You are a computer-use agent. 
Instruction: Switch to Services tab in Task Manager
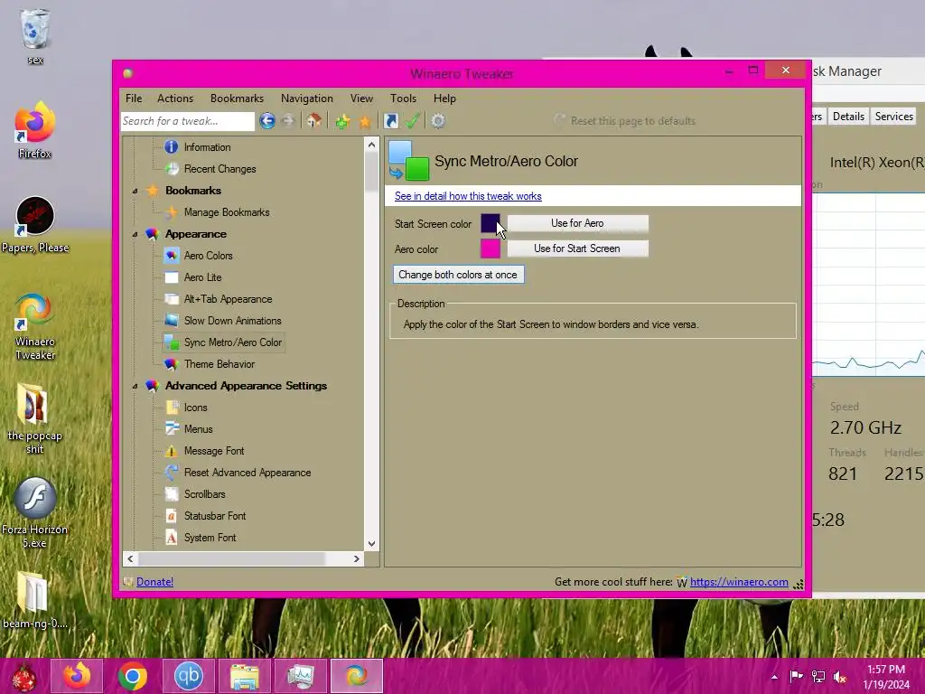(x=893, y=117)
